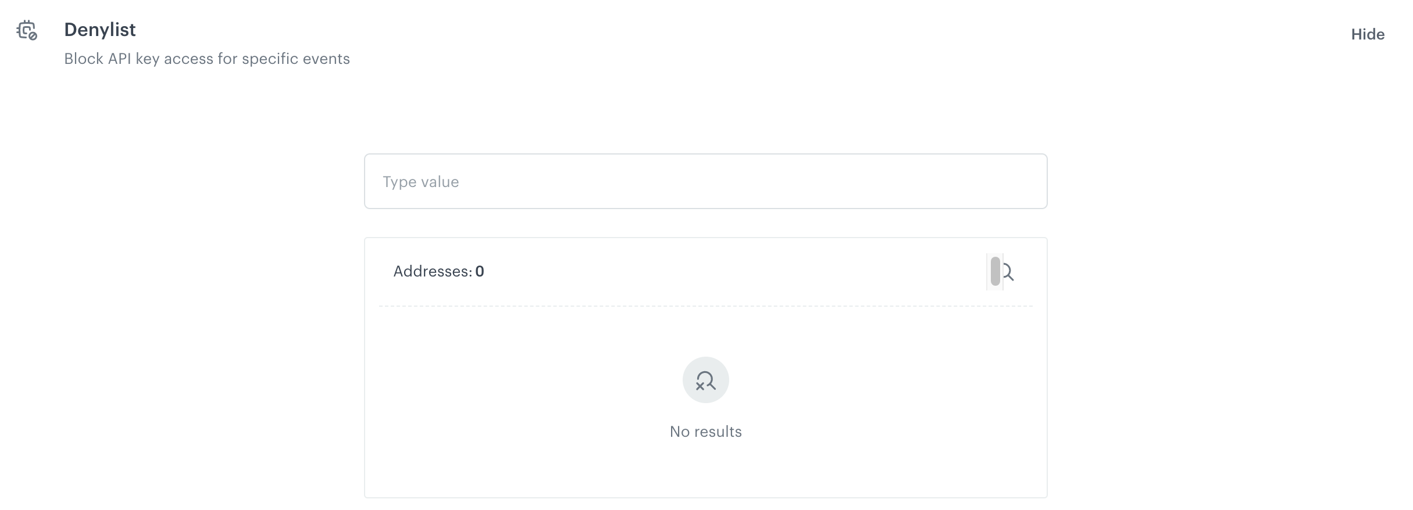Toggle visibility of the Denylist section
The width and height of the screenshot is (1413, 510).
coord(1368,34)
